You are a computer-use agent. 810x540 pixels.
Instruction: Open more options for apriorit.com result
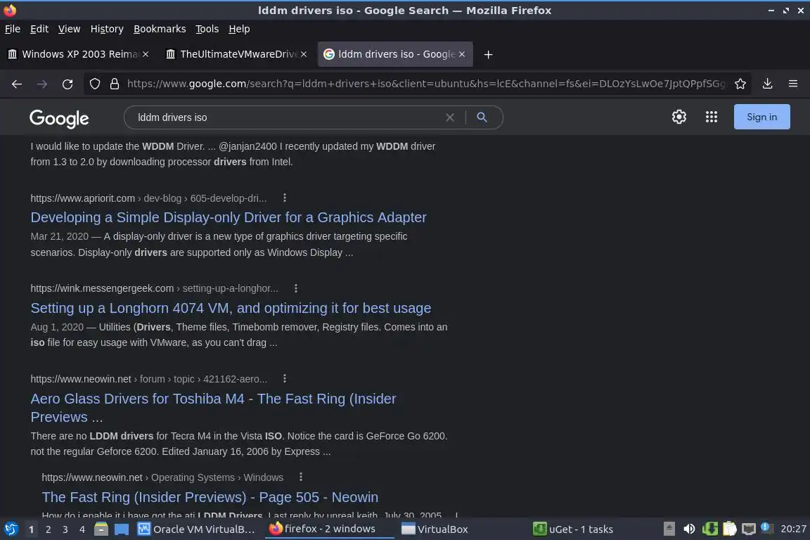point(285,198)
